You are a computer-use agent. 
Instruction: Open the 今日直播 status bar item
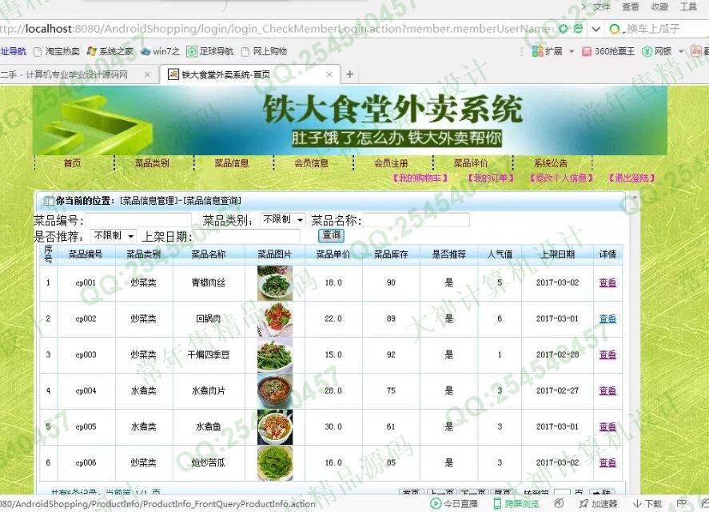pyautogui.click(x=454, y=503)
